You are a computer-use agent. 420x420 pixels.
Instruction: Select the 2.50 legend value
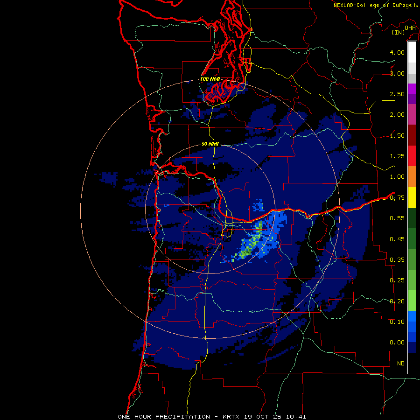397,94
